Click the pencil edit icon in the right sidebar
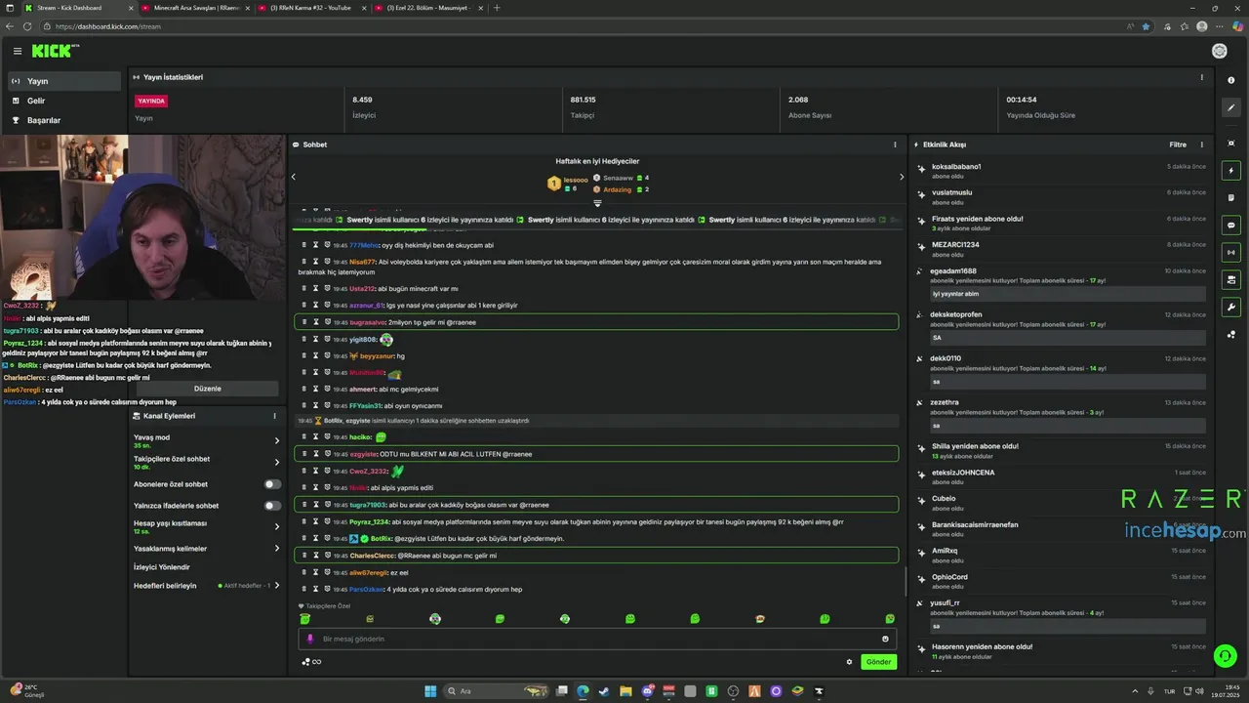Screen dimensions: 1249x703 coord(1231,107)
